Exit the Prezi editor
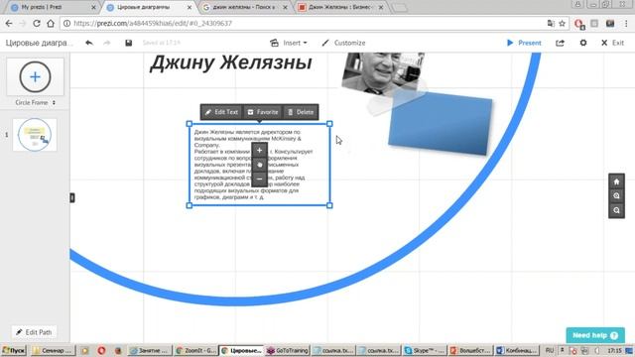The height and width of the screenshot is (357, 635). click(x=612, y=43)
